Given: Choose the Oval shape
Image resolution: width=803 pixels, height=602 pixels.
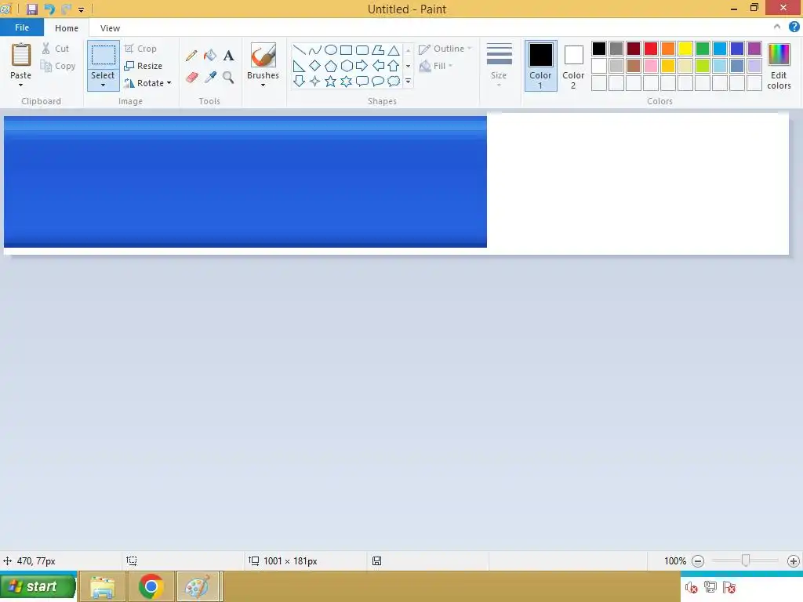Looking at the screenshot, I should [x=331, y=49].
